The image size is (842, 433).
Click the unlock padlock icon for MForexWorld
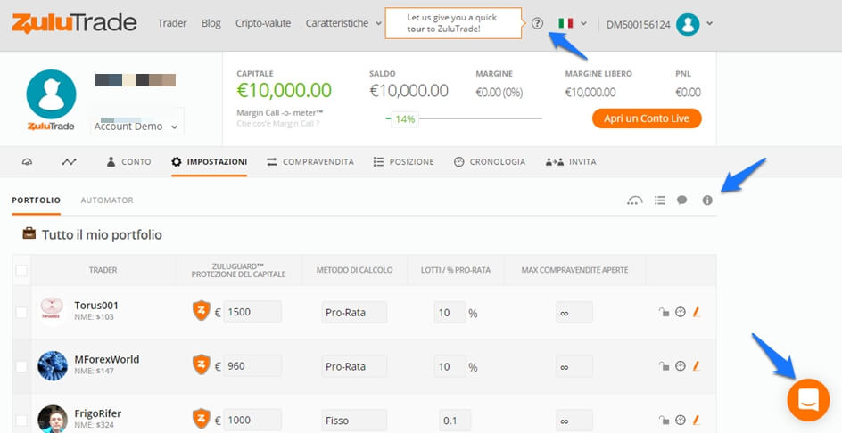(x=665, y=366)
